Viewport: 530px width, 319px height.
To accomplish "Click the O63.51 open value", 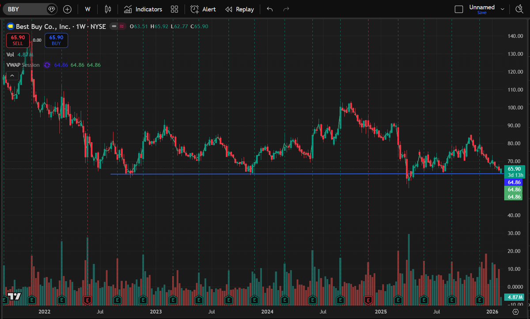I will point(139,27).
